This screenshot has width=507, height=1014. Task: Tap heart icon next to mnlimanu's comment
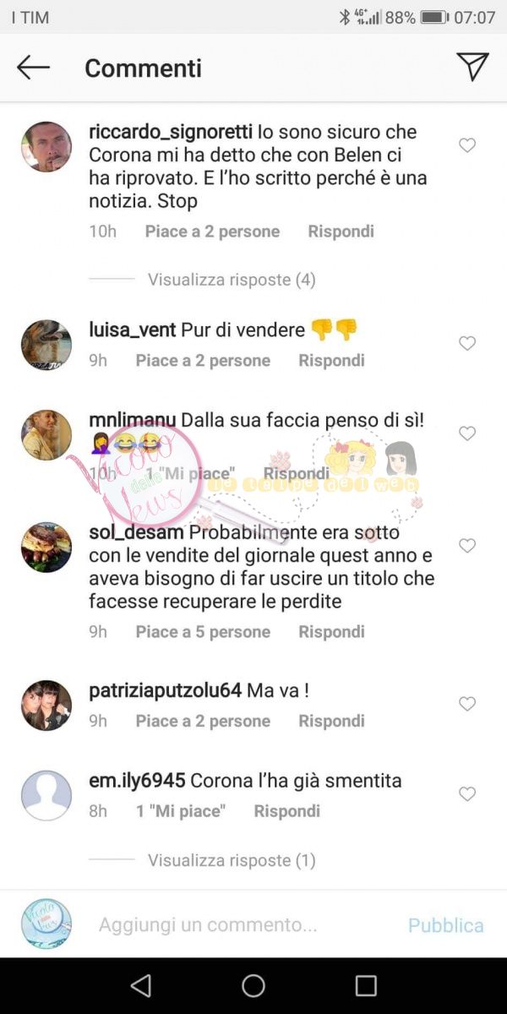coord(467,433)
